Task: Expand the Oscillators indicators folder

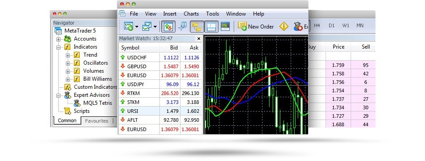Action: (68, 63)
